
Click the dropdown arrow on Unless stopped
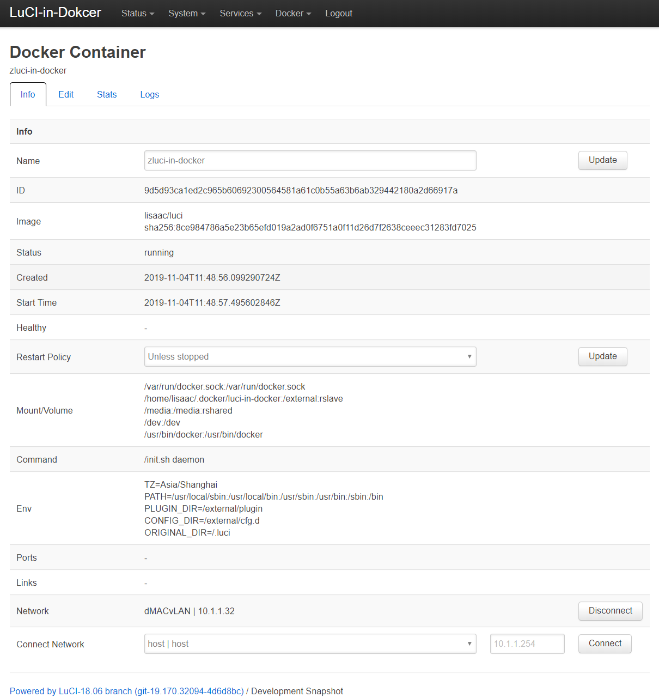[x=469, y=356]
